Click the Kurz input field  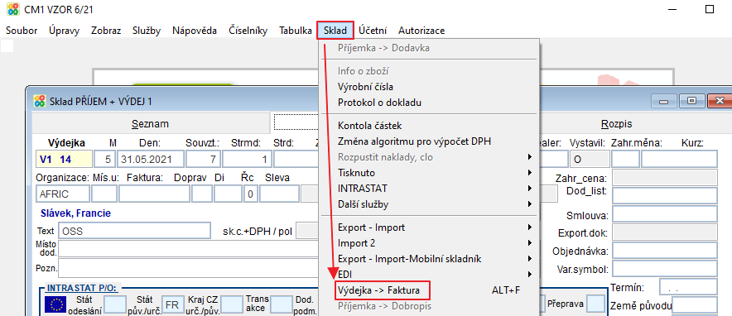coord(679,160)
